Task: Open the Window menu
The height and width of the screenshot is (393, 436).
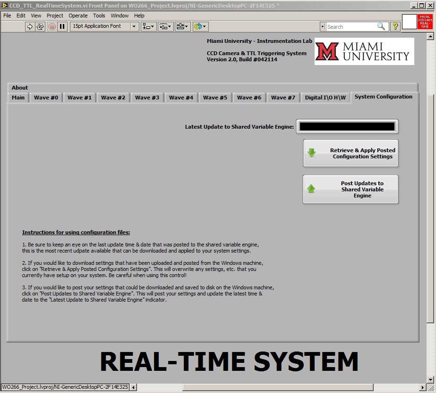Action: 120,16
